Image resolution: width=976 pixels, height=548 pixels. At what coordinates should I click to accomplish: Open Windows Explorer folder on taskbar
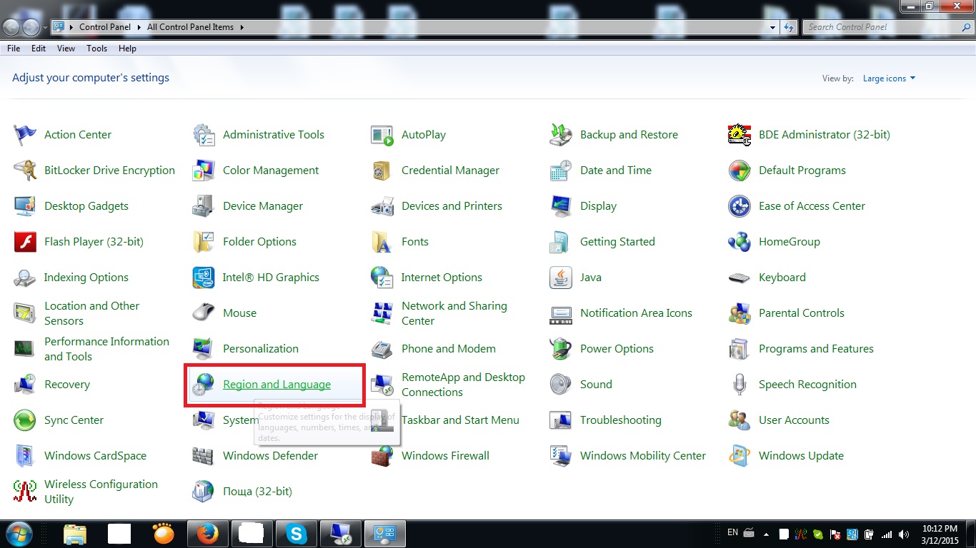click(x=75, y=534)
